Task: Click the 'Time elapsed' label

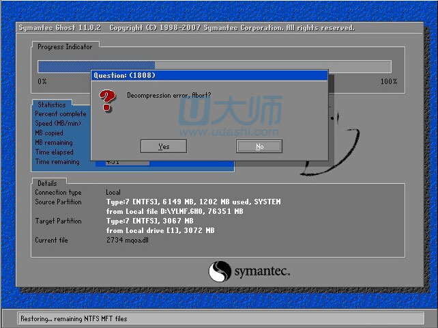Action: [54, 152]
